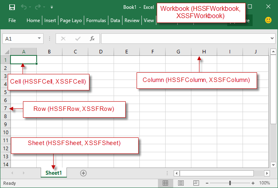Screen dimensions: 278x188
Task: Open Customize Quick Access Toolbar dropdown
Action: point(52,7)
